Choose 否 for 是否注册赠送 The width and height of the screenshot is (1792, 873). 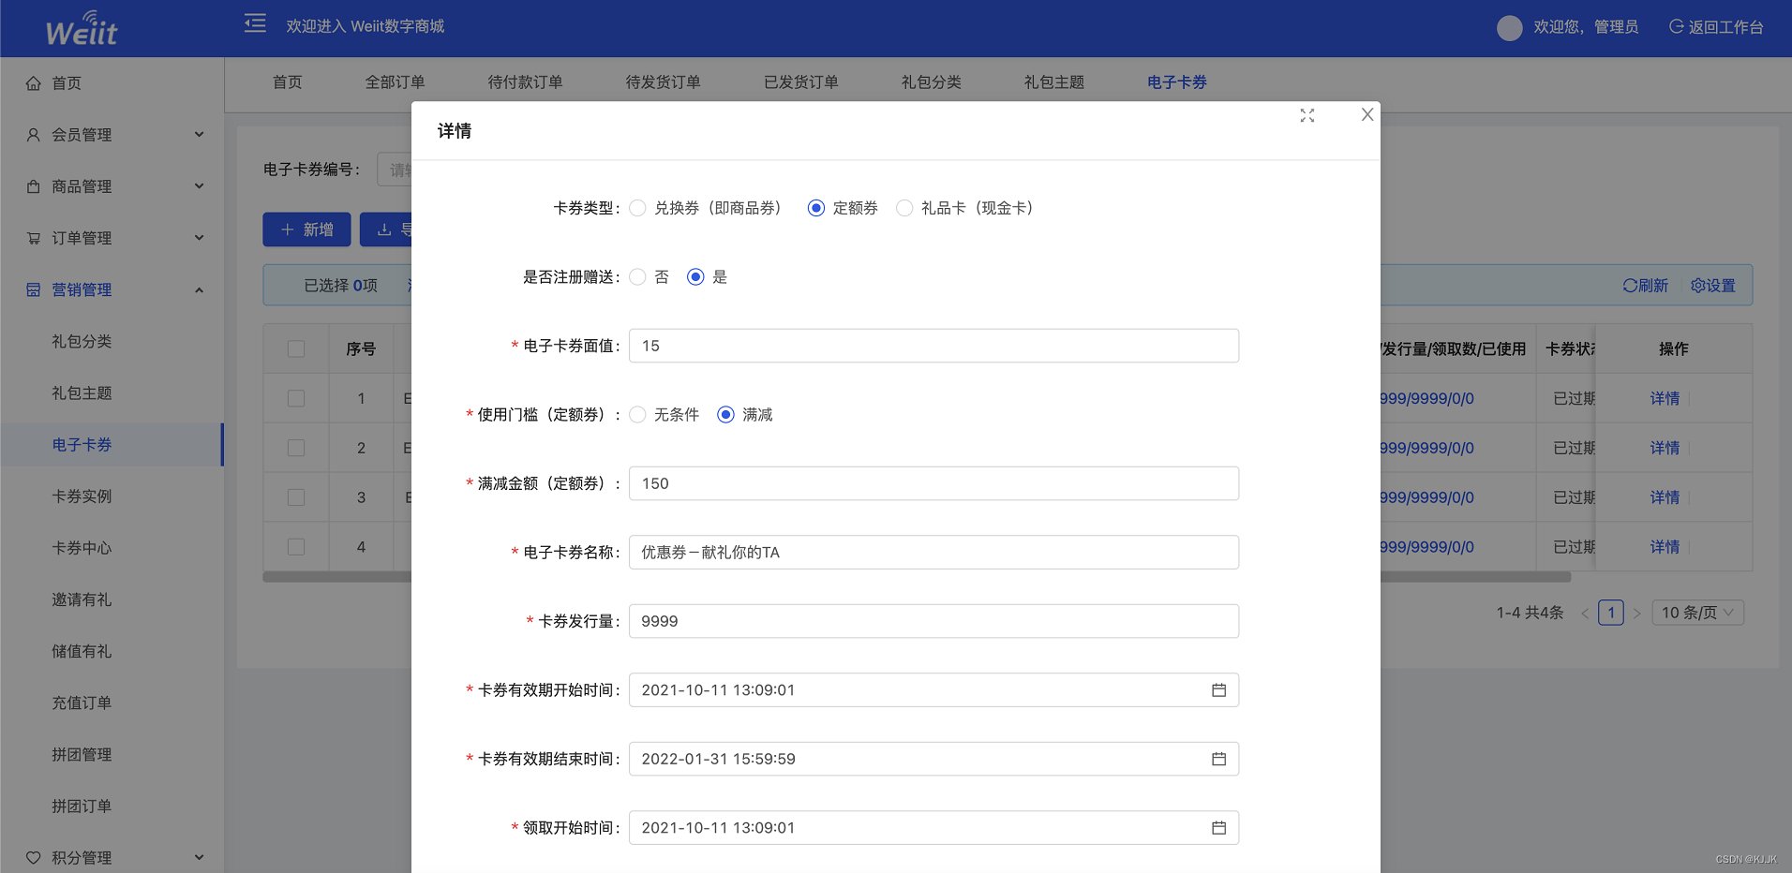(x=637, y=277)
